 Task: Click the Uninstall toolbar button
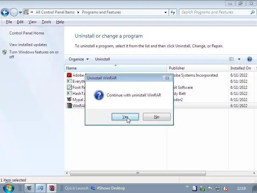pos(102,59)
